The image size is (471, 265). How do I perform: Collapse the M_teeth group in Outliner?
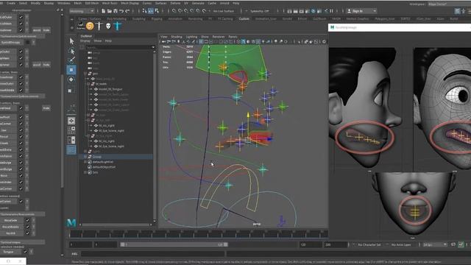[88, 84]
